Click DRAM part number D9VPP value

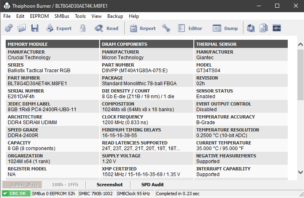click(135, 71)
